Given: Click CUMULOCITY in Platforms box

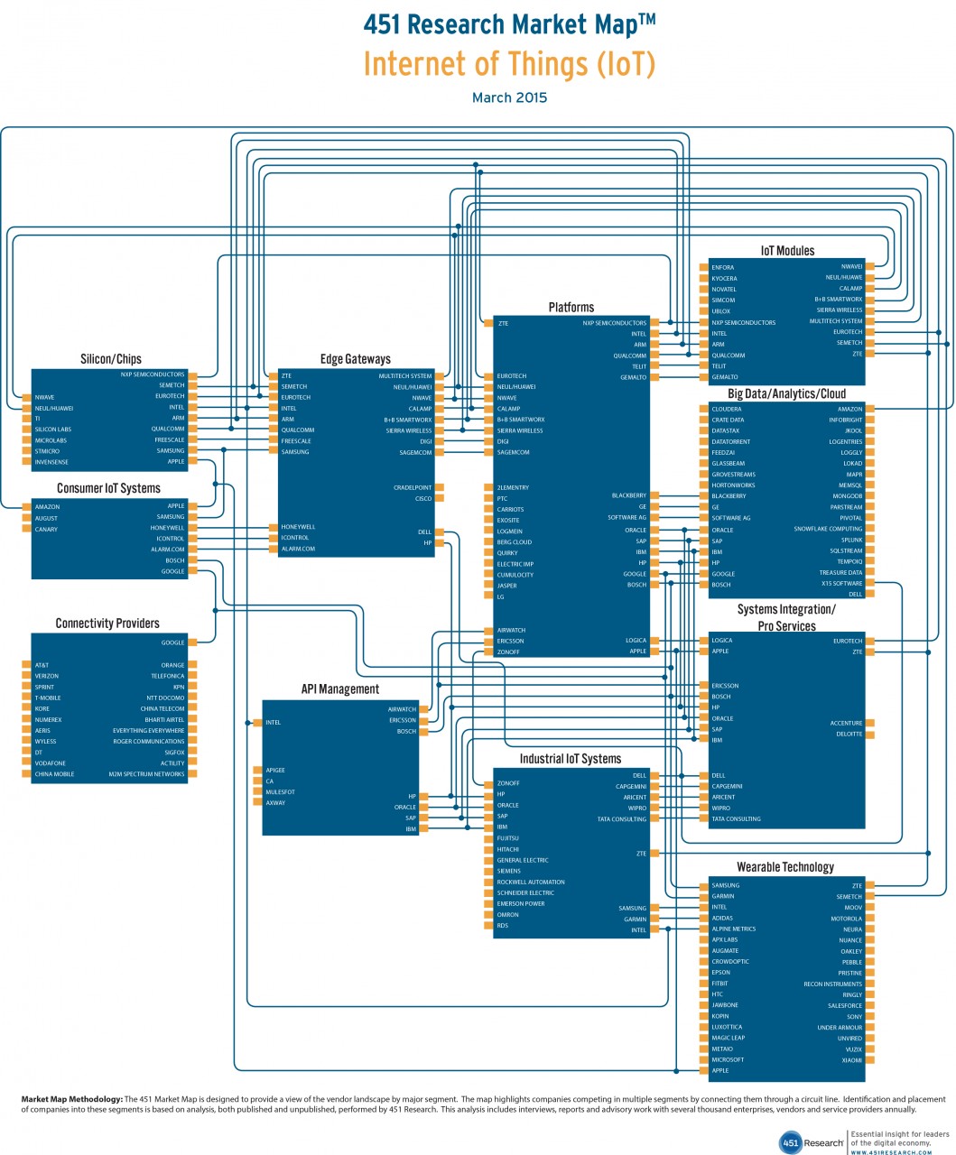Looking at the screenshot, I should coord(515,575).
